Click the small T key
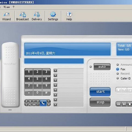 pyautogui.click(x=26, y=104)
